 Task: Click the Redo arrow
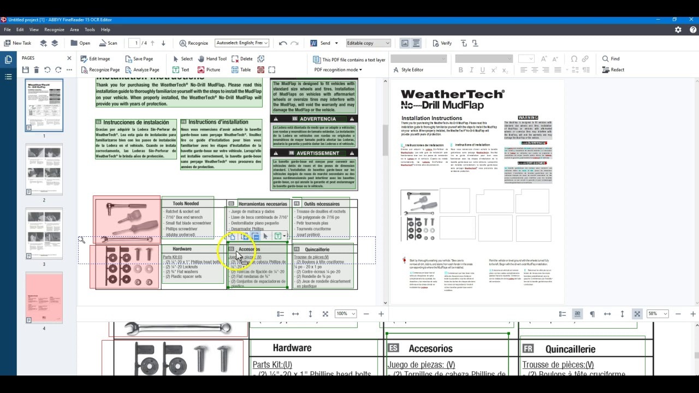(294, 43)
